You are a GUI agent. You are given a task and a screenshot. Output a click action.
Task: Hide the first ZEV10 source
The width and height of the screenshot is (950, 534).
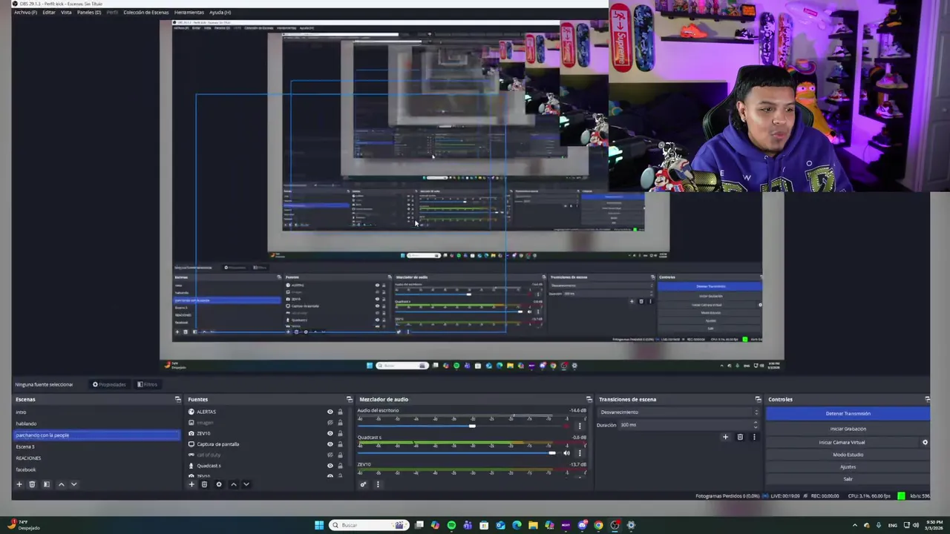point(330,433)
